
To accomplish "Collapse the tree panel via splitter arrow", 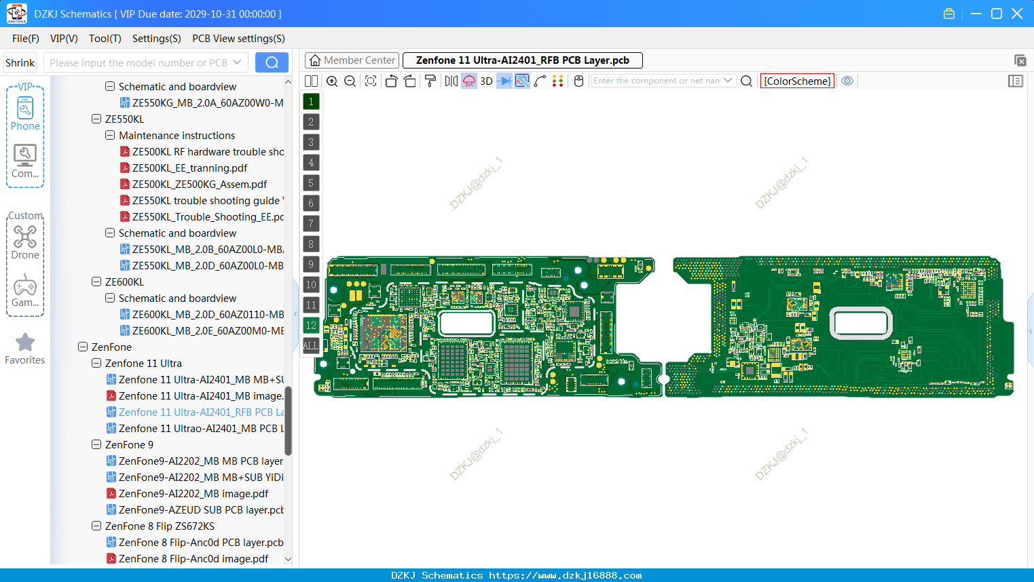I will click(295, 313).
